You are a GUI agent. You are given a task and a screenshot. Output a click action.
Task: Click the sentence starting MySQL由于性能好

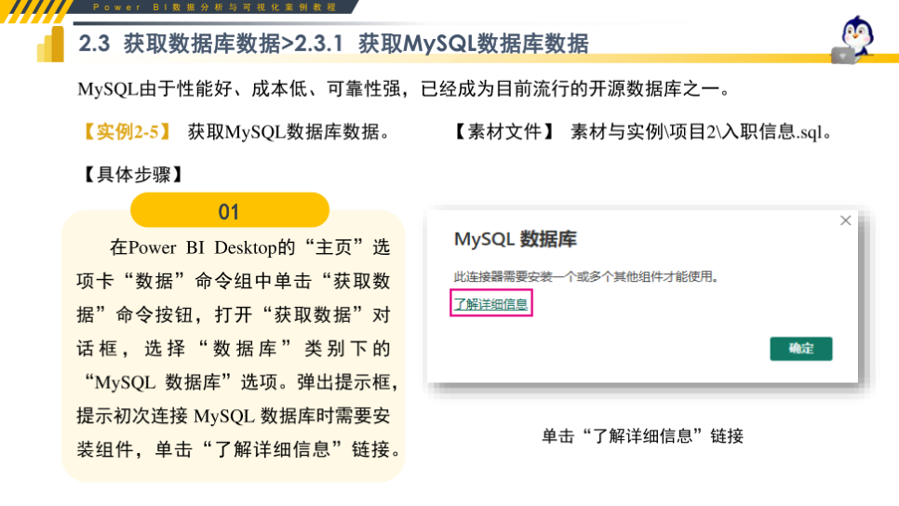pyautogui.click(x=404, y=88)
